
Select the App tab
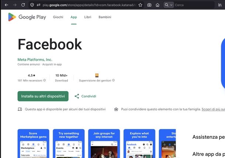(x=74, y=17)
